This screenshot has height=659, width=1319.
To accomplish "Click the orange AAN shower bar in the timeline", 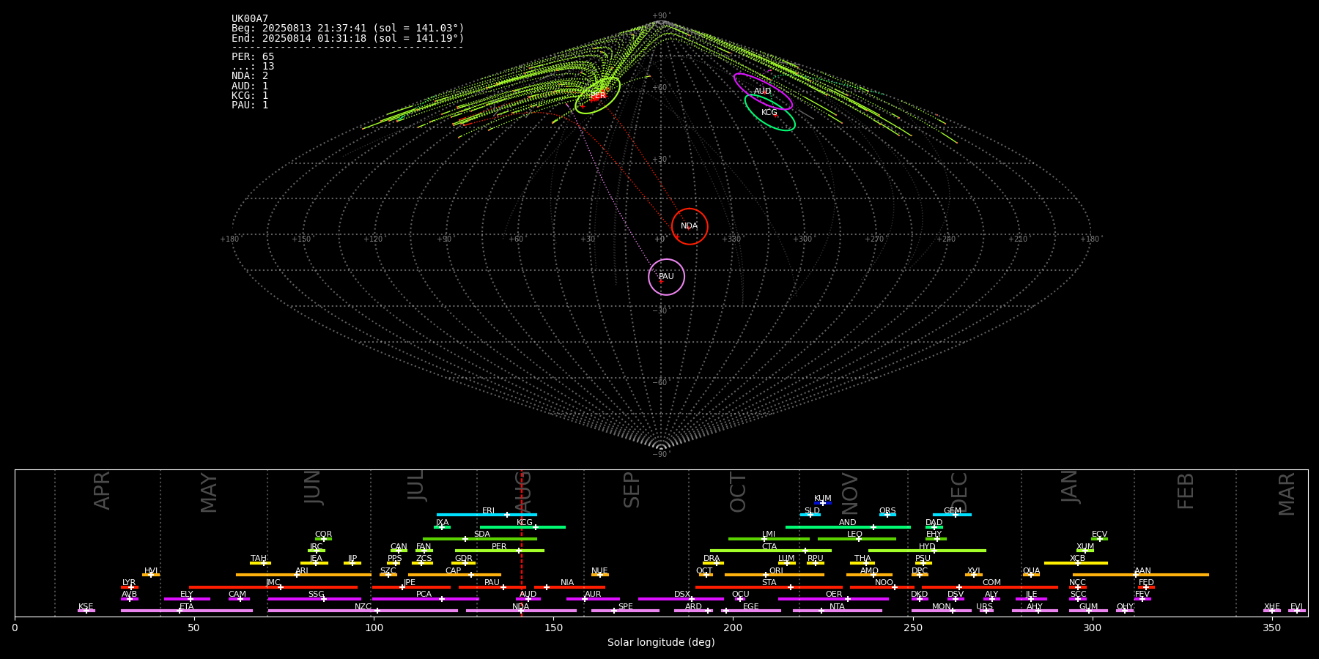I will pyautogui.click(x=1141, y=575).
